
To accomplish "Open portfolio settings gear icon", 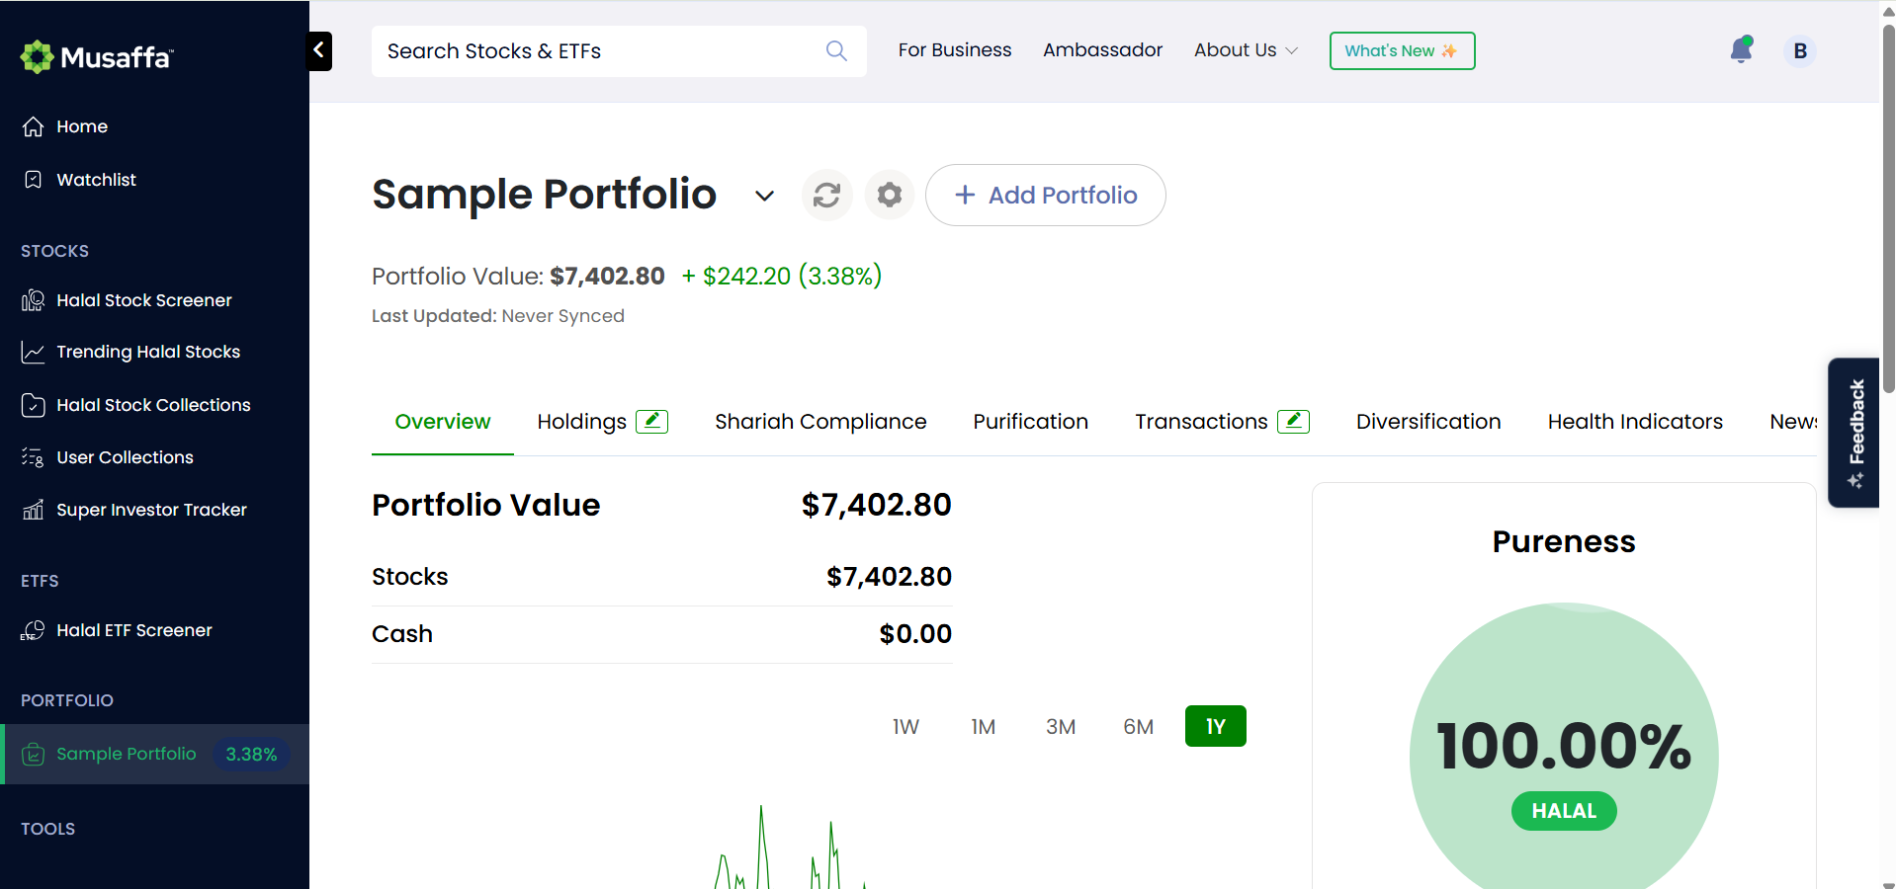I will (x=890, y=195).
